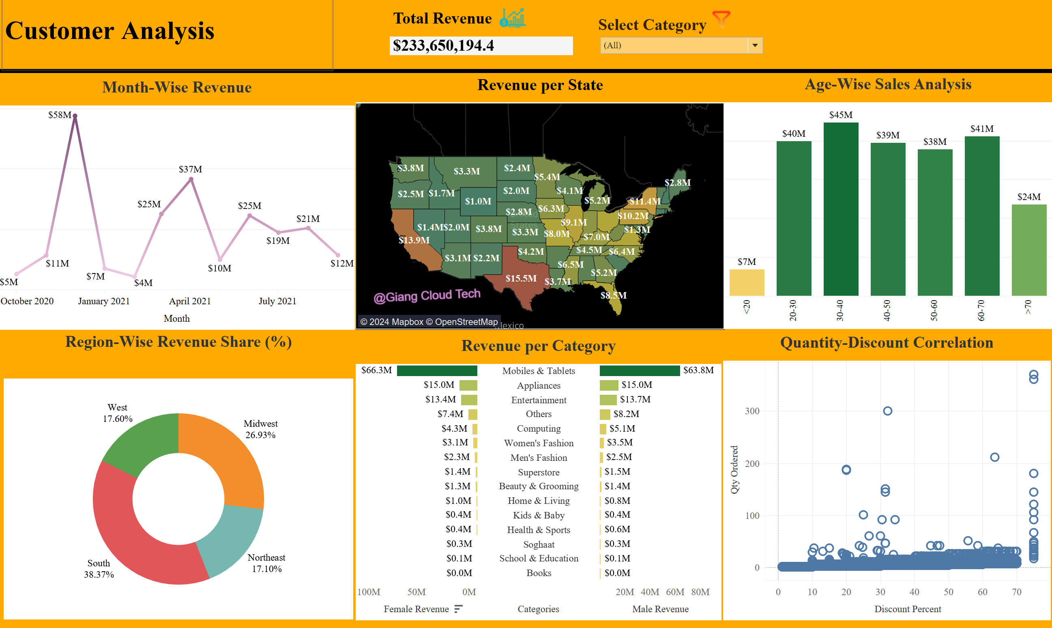
Task: Click Florida labeled $8.5M on map
Action: pos(613,295)
